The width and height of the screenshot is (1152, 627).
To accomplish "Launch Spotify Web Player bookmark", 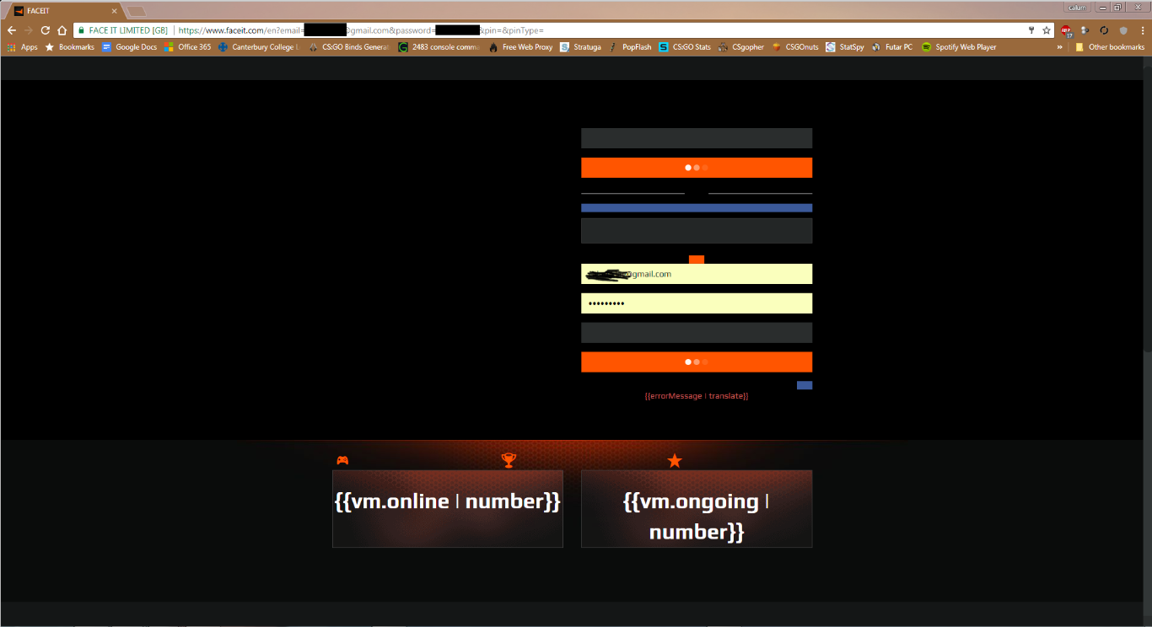I will point(959,47).
